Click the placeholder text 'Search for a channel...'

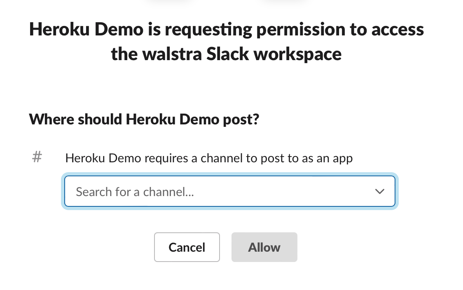(135, 192)
